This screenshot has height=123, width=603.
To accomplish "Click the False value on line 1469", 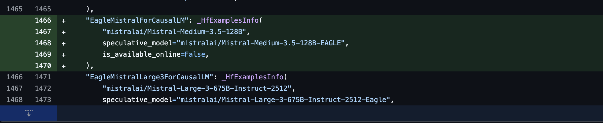I will tap(195, 54).
